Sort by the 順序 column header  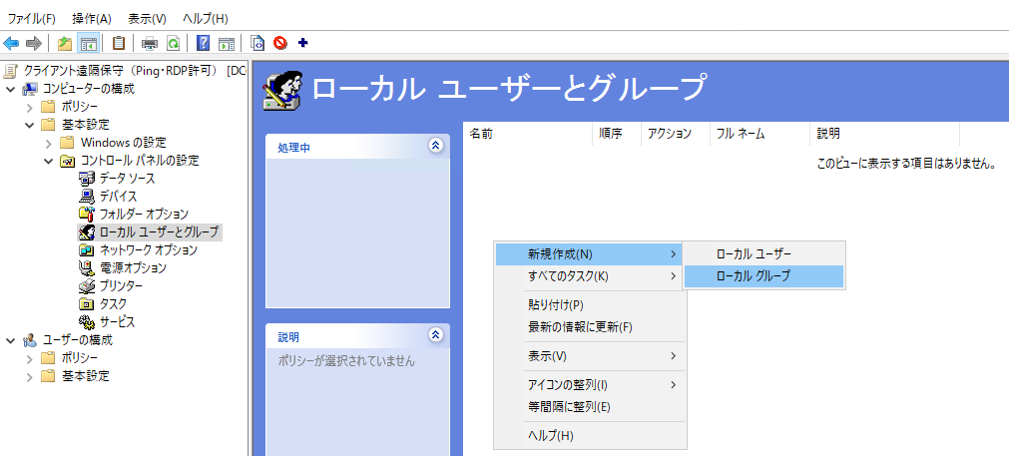click(617, 134)
